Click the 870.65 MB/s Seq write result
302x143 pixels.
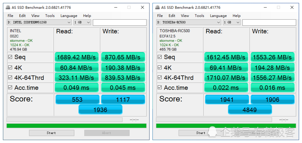click(123, 57)
